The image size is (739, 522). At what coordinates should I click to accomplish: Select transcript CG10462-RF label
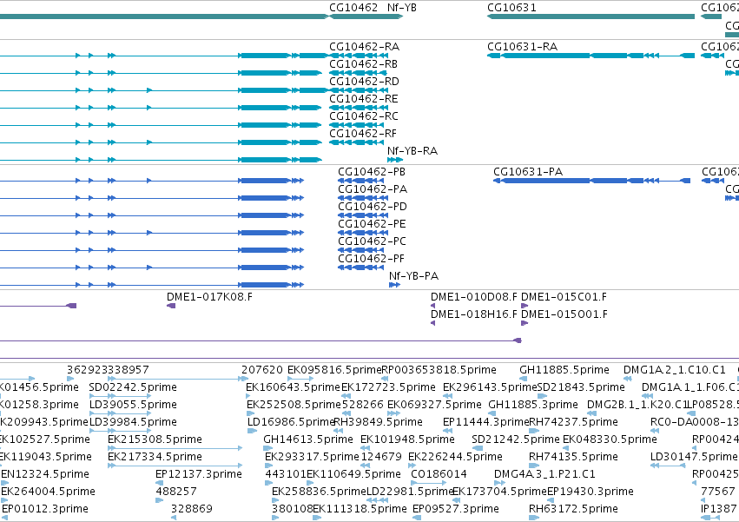pyautogui.click(x=363, y=134)
